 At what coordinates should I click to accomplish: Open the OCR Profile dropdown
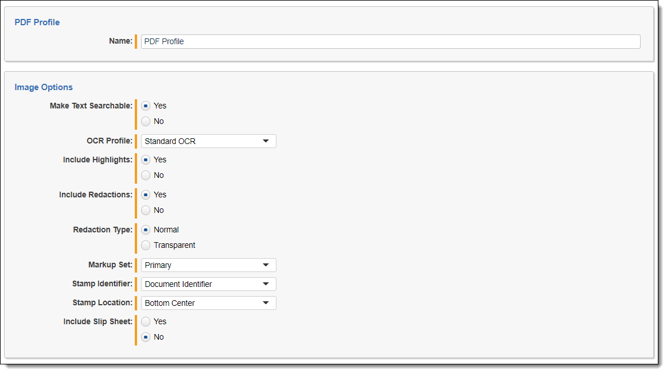tap(208, 141)
